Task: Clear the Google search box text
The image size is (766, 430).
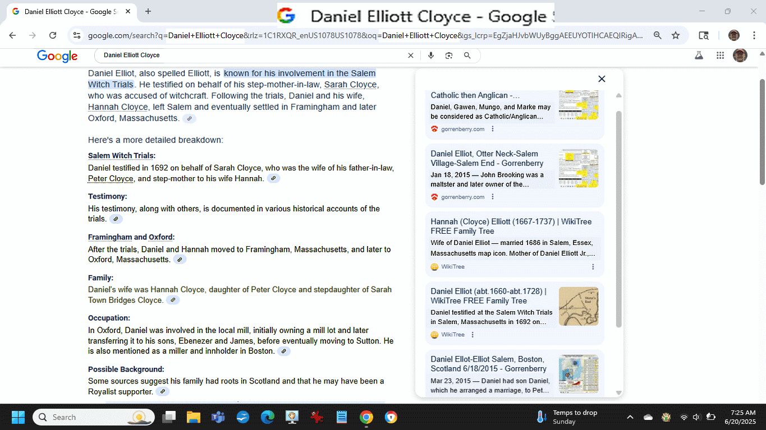Action: (410, 56)
